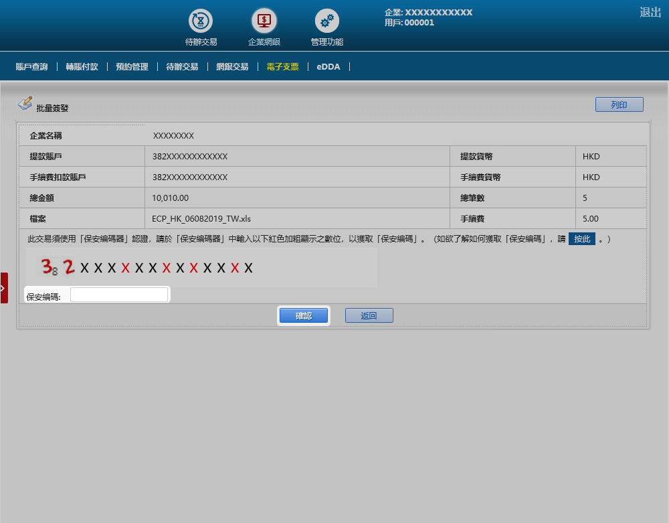Open 待辦交易 in the navigation bar
Screen dimensions: 669x523
coord(182,67)
